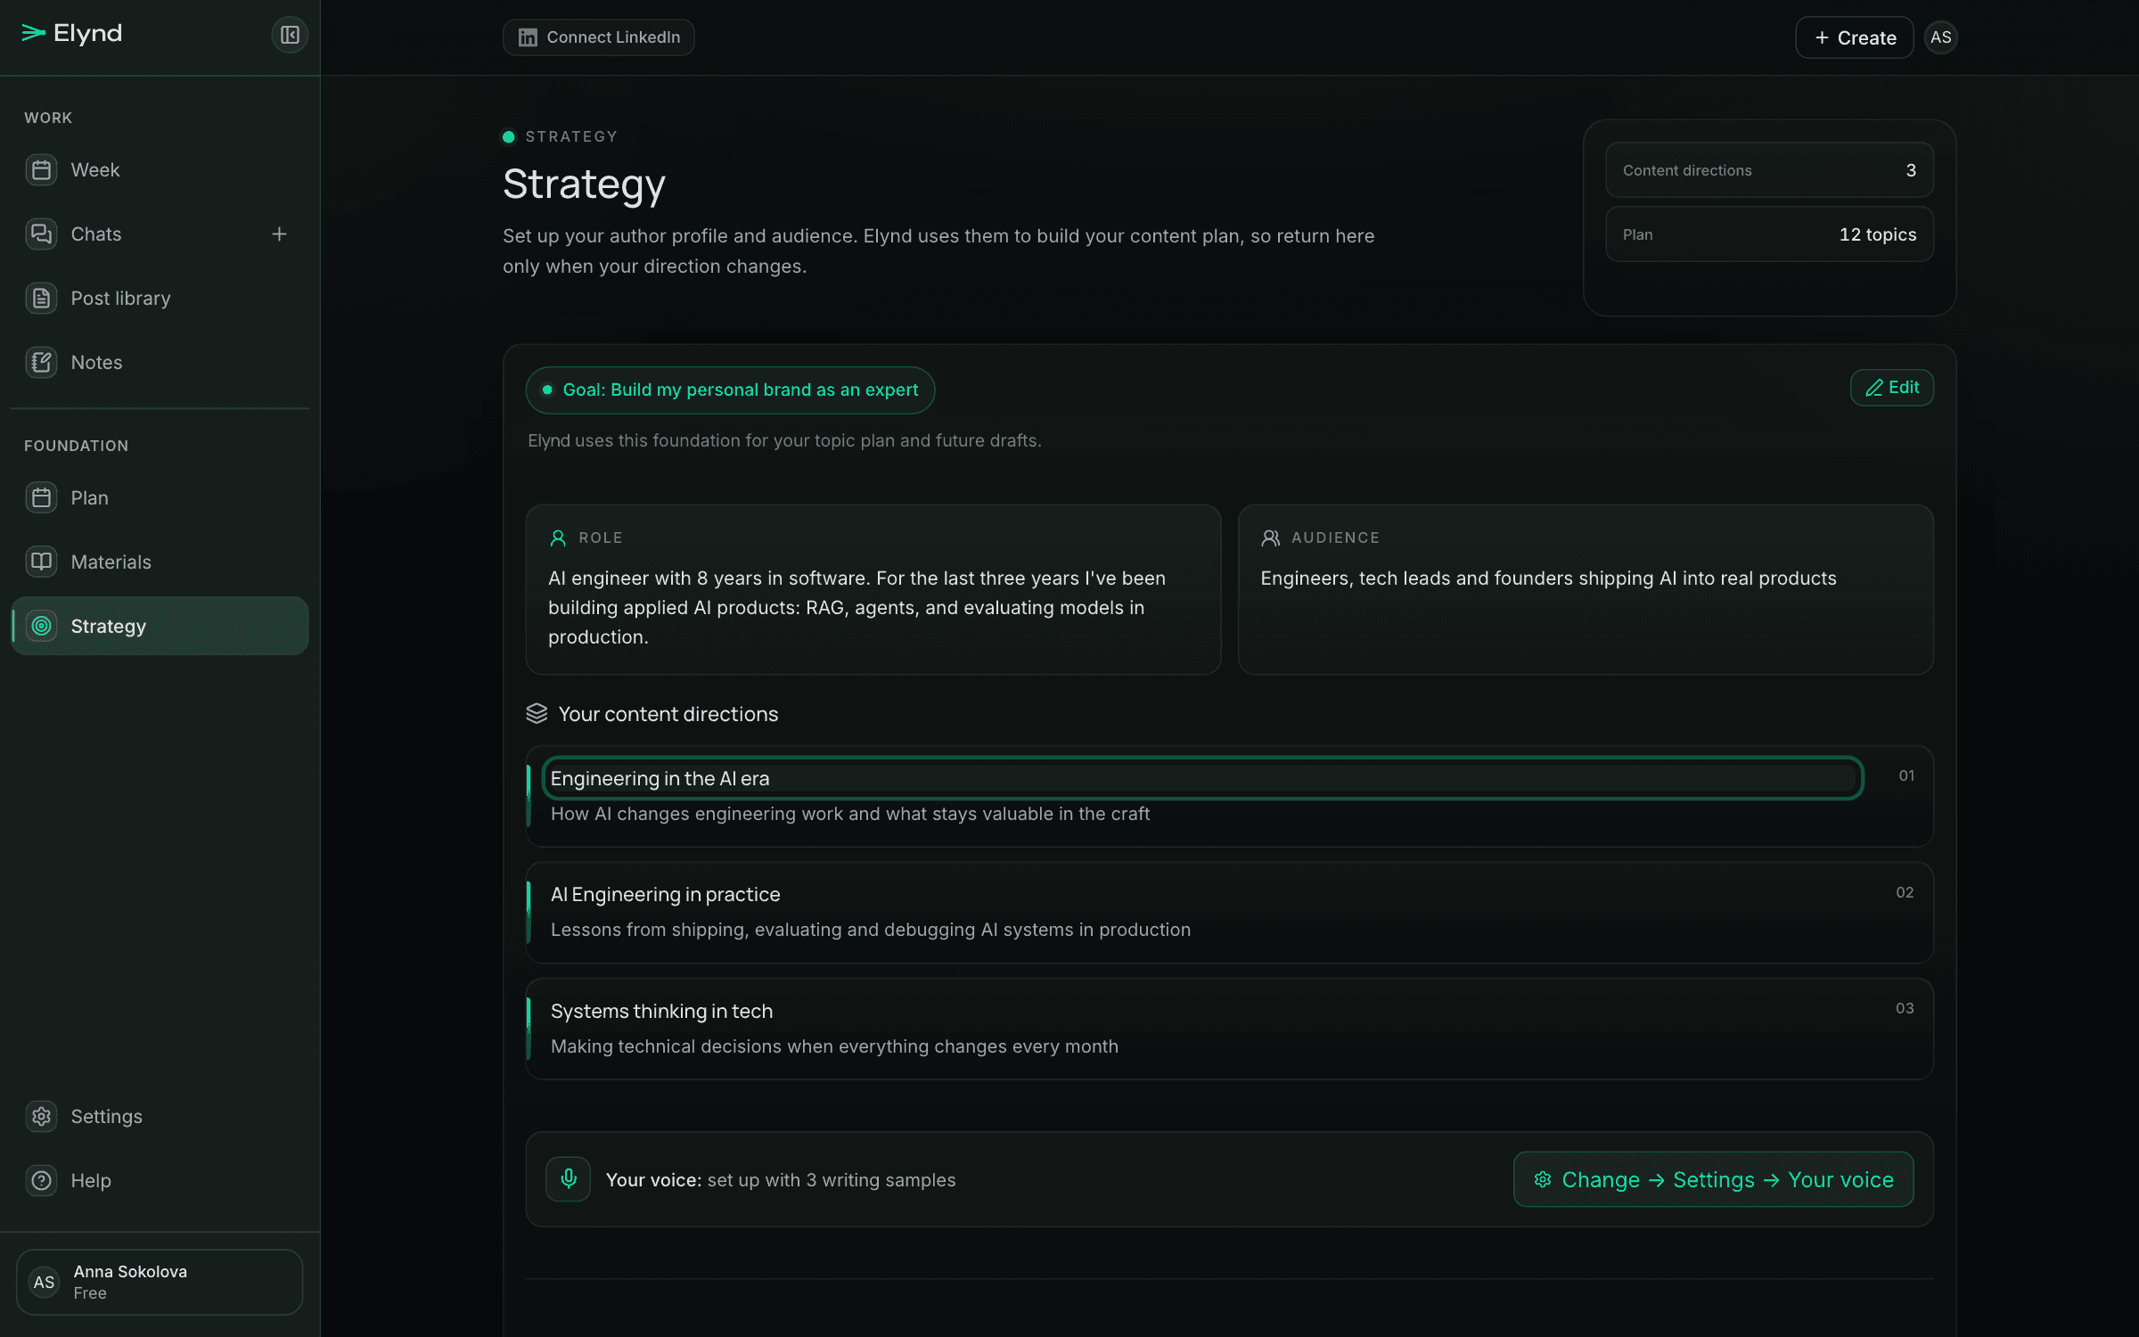The height and width of the screenshot is (1337, 2139).
Task: Click the 01 direction number
Action: pyautogui.click(x=1906, y=775)
